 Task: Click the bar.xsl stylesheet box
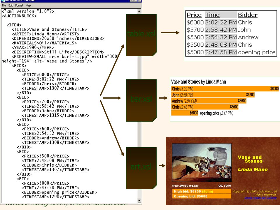[x=141, y=100]
